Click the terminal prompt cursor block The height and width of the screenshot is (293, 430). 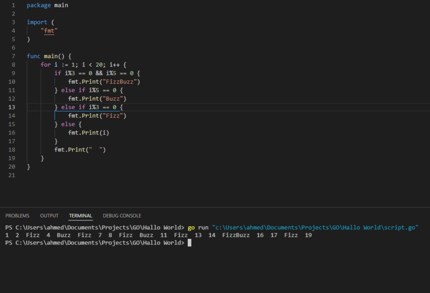click(189, 243)
